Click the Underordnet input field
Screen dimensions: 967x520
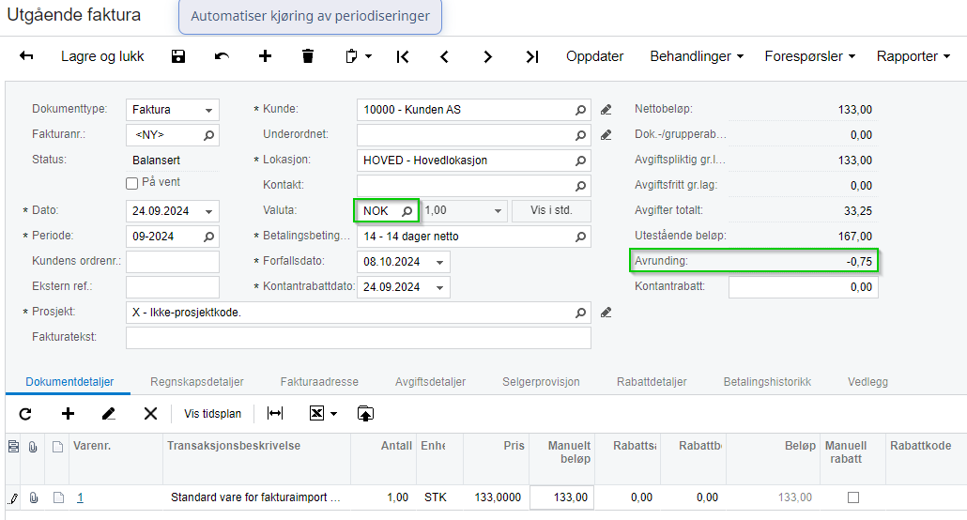pos(473,134)
